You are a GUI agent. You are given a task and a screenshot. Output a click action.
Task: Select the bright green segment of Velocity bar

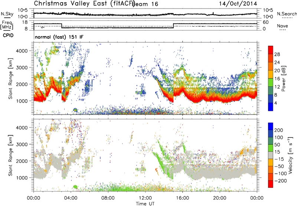tap(271, 148)
